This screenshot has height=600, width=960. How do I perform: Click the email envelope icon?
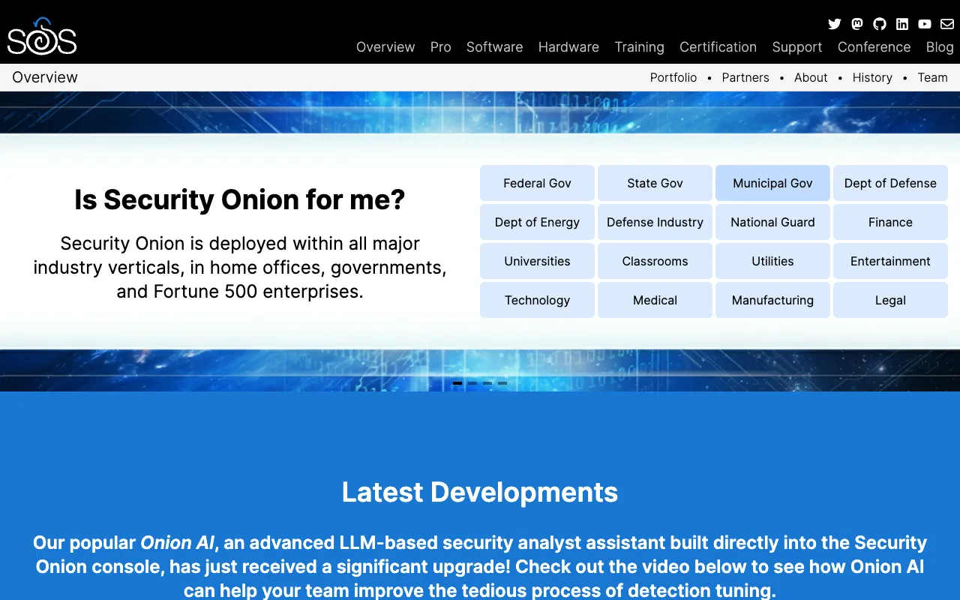946,24
